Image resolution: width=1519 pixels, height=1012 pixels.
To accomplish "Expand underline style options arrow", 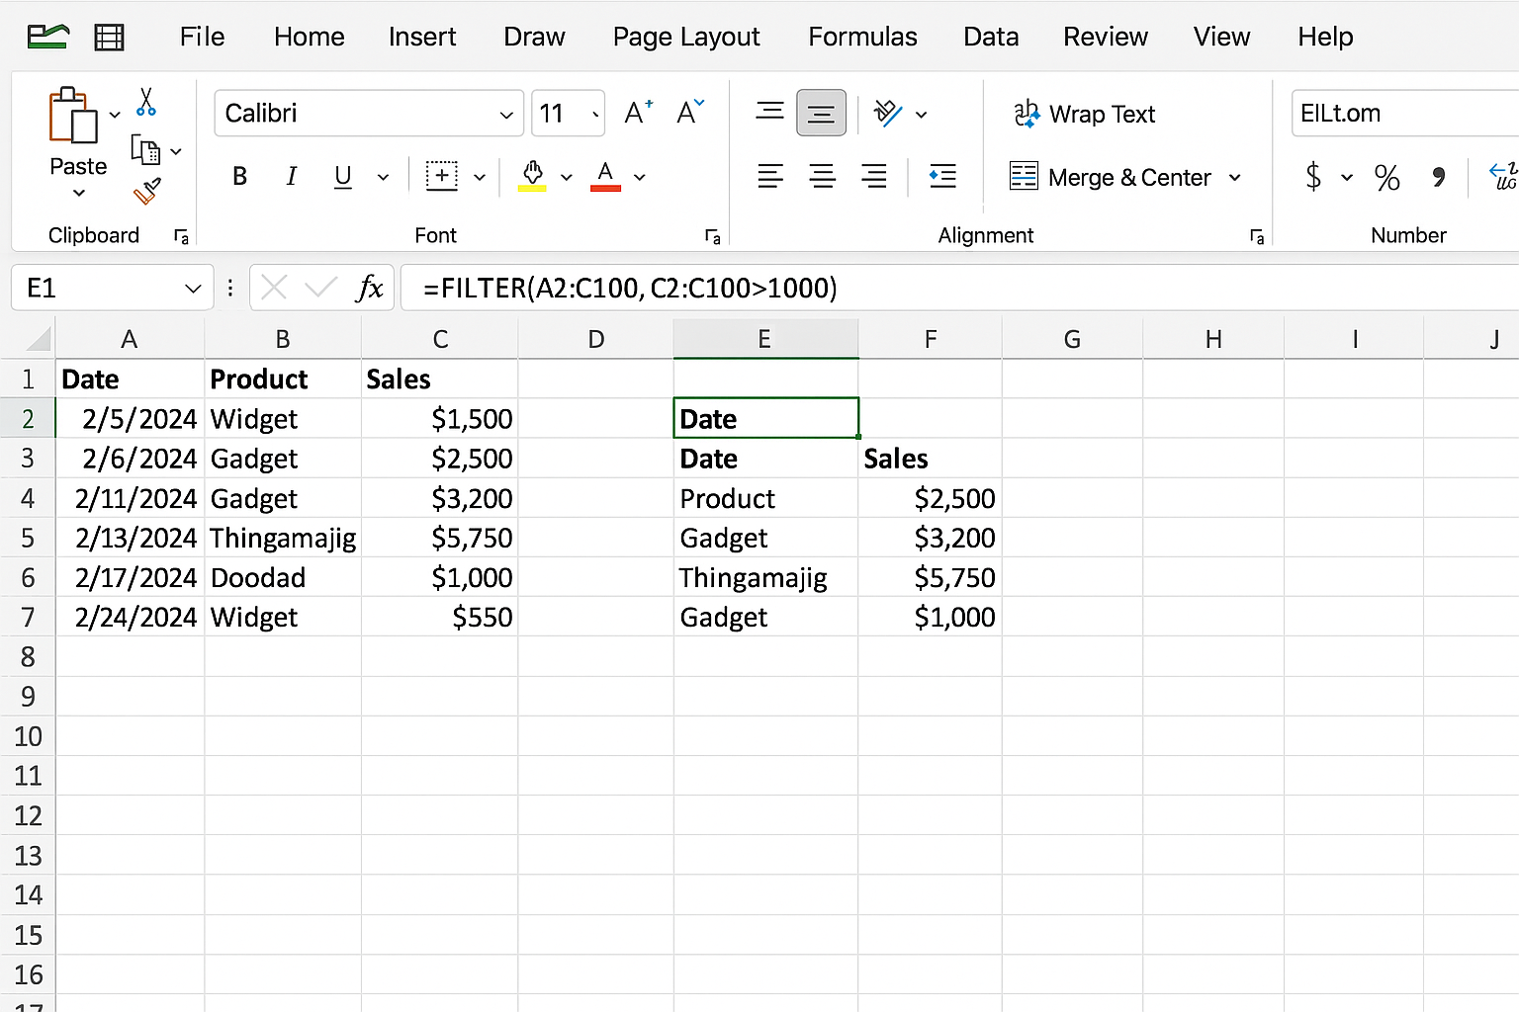I will (x=383, y=178).
